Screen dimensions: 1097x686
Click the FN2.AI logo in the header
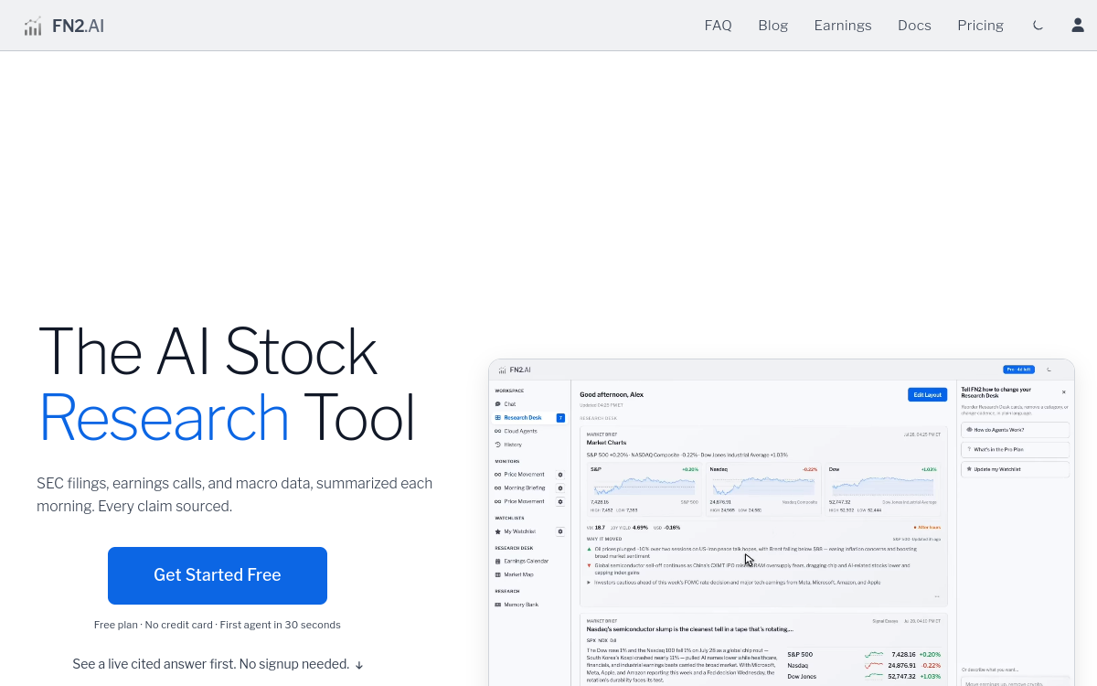pos(64,26)
